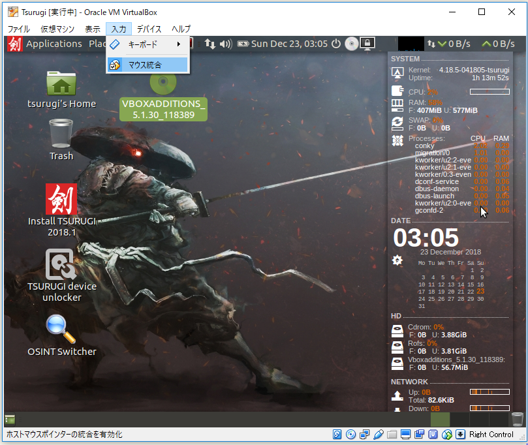Open the Applications menu in guest panel
The width and height of the screenshot is (528, 445).
pos(54,44)
